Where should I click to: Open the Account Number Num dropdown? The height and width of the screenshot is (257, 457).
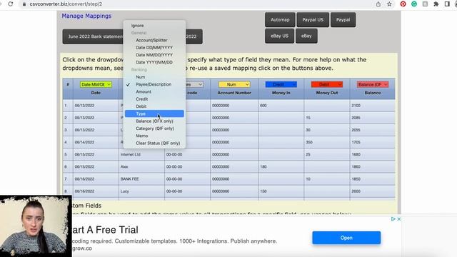point(234,84)
